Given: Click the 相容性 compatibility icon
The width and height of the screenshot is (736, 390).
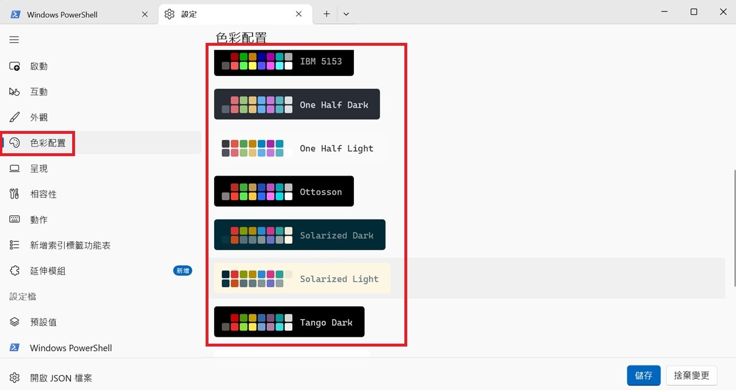Looking at the screenshot, I should pos(15,194).
